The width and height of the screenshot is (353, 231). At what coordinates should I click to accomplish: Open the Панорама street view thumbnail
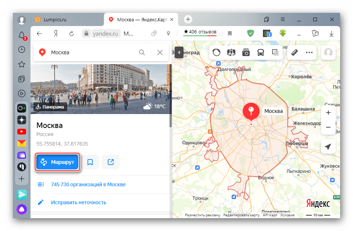pos(50,107)
